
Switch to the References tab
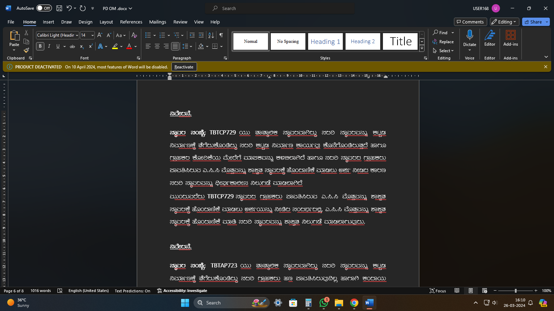131,22
